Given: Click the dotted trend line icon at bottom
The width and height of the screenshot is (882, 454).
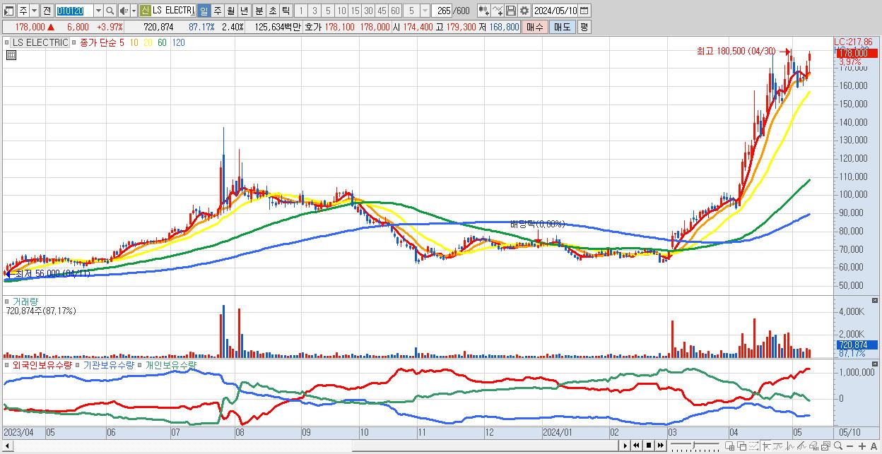Looking at the screenshot, I should click(x=753, y=446).
